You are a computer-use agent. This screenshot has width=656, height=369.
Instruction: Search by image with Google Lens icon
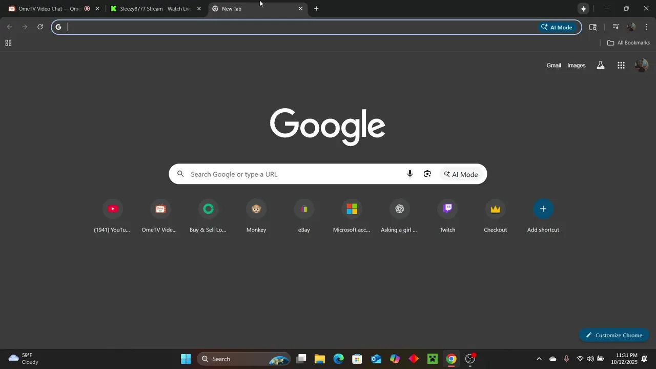(427, 174)
